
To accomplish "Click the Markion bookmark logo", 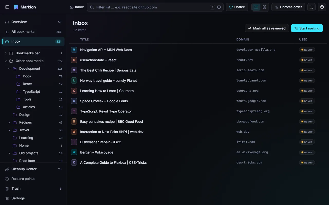I will tap(16, 7).
